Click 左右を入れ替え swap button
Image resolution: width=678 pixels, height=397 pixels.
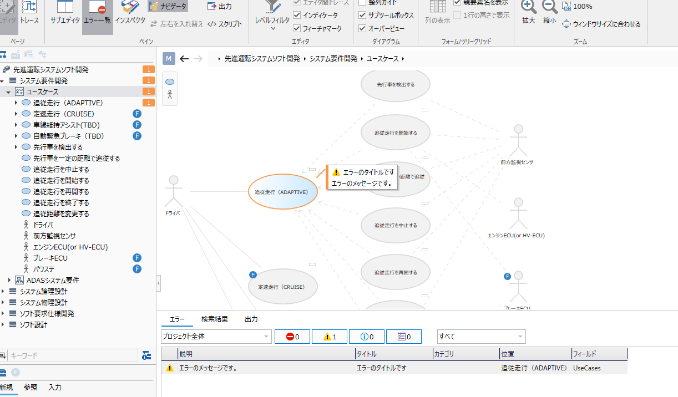click(x=176, y=24)
